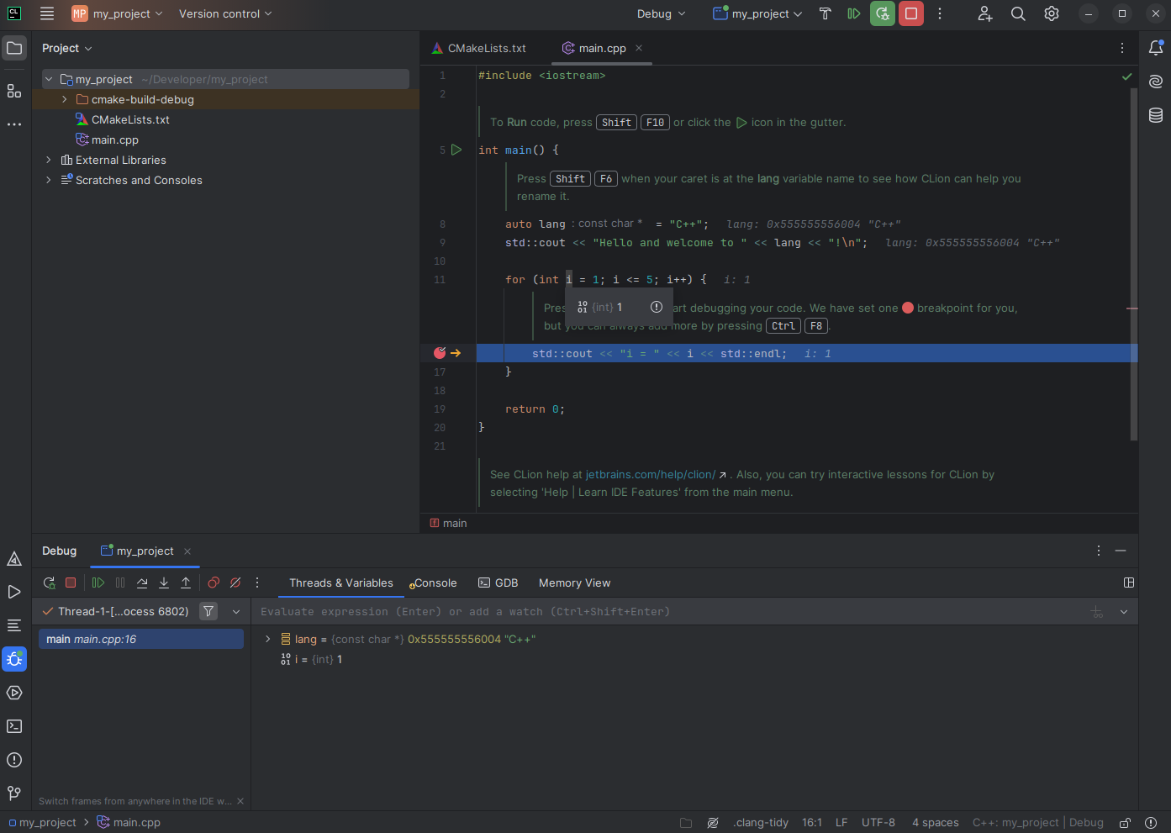Open Version control dropdown
Image resolution: width=1171 pixels, height=833 pixels.
225,13
